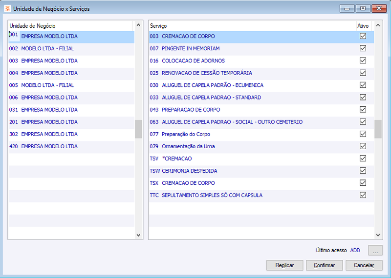Select unit 302 EMPRESA MODELO LTDA
The image size is (391, 278).
tap(71, 135)
